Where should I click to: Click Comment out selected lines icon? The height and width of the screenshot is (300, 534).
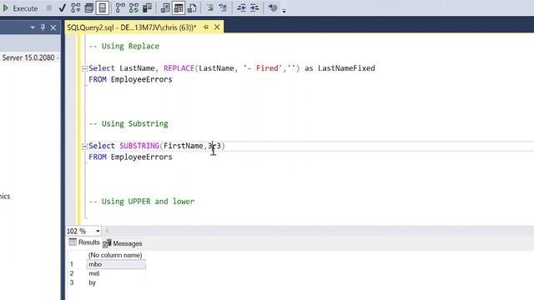[x=210, y=7]
